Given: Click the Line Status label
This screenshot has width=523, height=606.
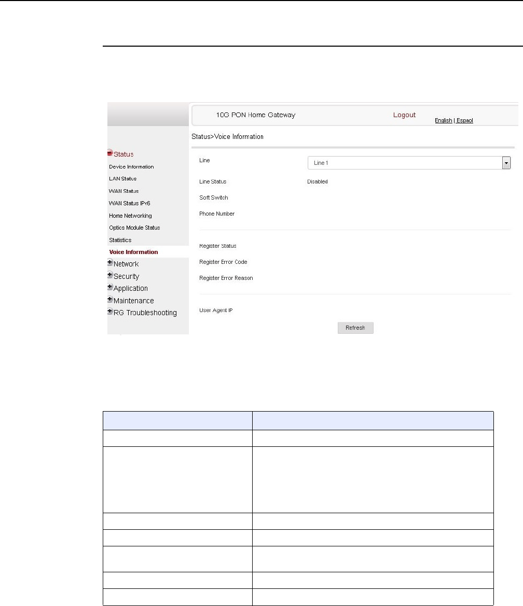Looking at the screenshot, I should click(x=213, y=181).
